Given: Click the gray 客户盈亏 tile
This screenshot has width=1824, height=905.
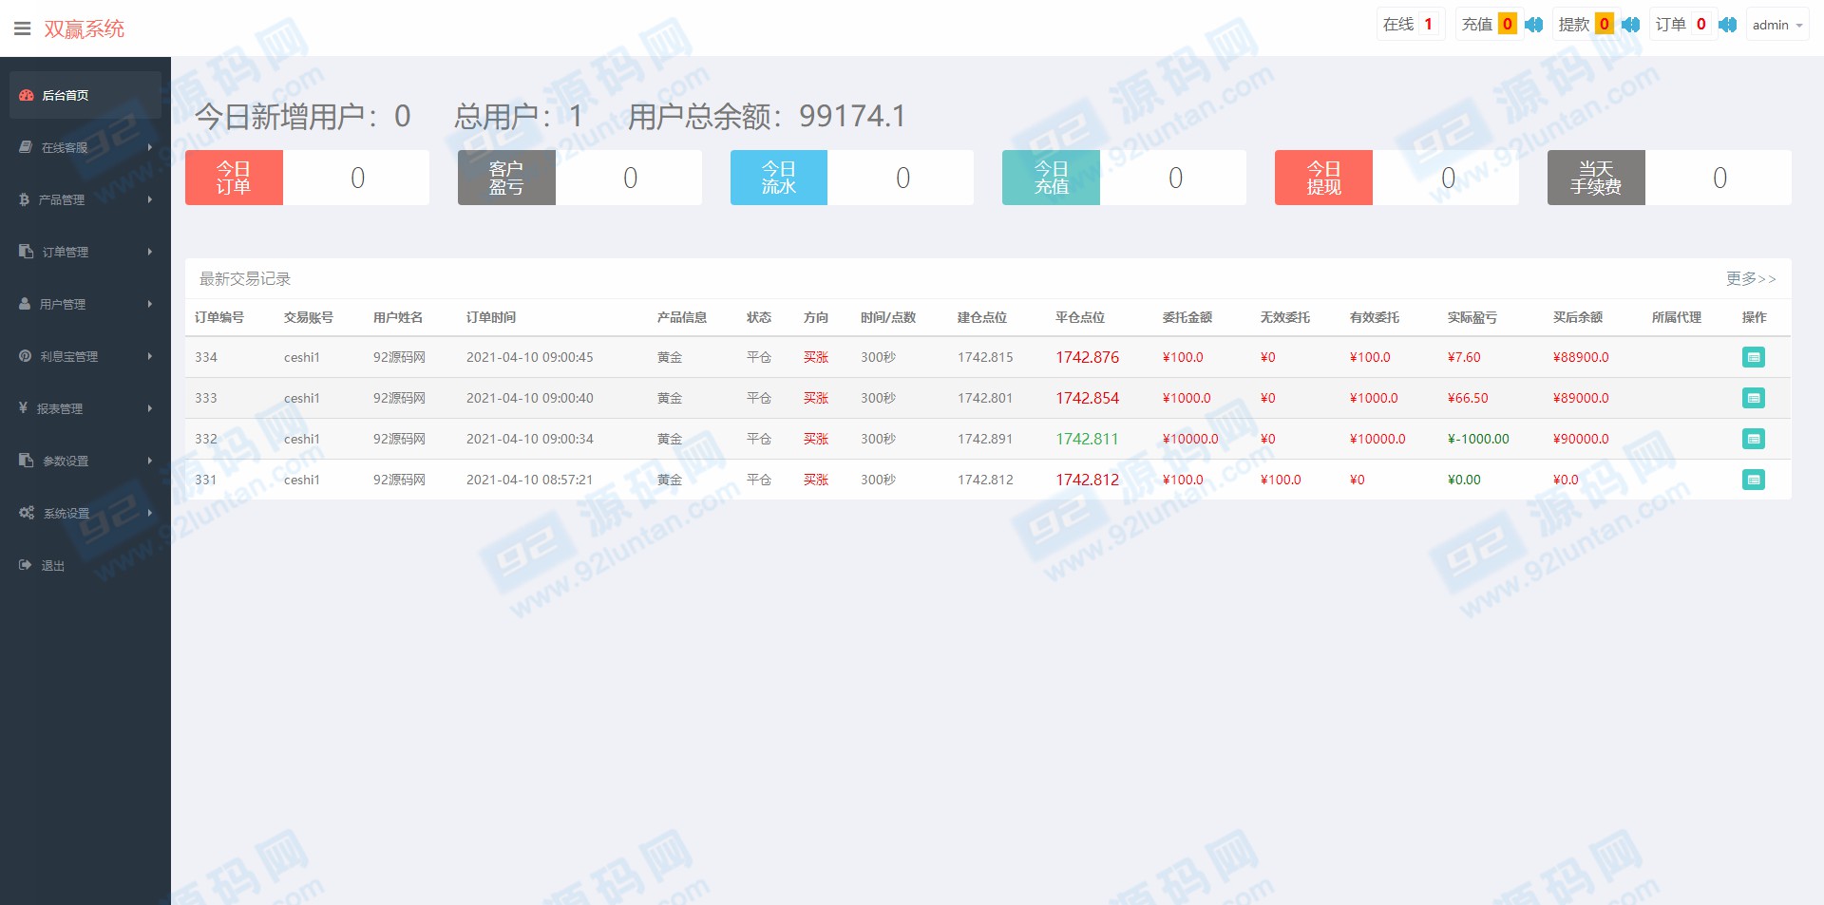Looking at the screenshot, I should (x=506, y=178).
